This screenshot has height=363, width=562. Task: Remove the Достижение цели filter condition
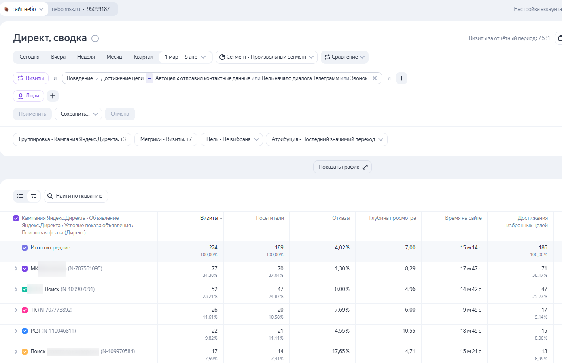click(x=375, y=78)
